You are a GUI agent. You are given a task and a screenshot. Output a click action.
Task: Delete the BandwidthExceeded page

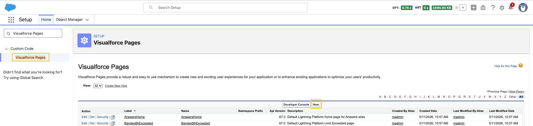tap(92, 123)
